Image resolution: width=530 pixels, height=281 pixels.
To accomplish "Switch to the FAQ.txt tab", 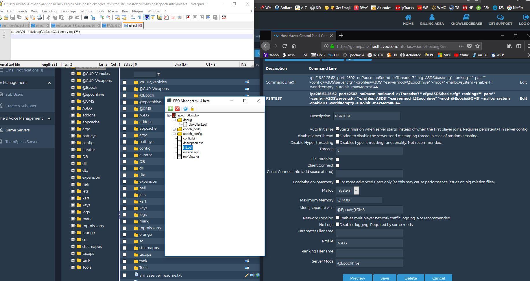I will pyautogui.click(x=112, y=26).
